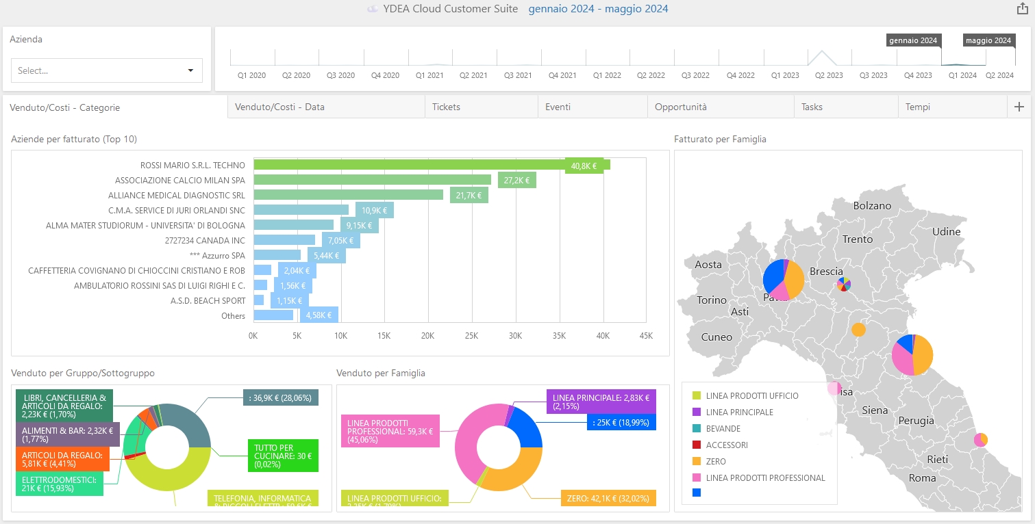Click the small pie marker near Rieti
The image size is (1035, 524).
[x=981, y=439]
